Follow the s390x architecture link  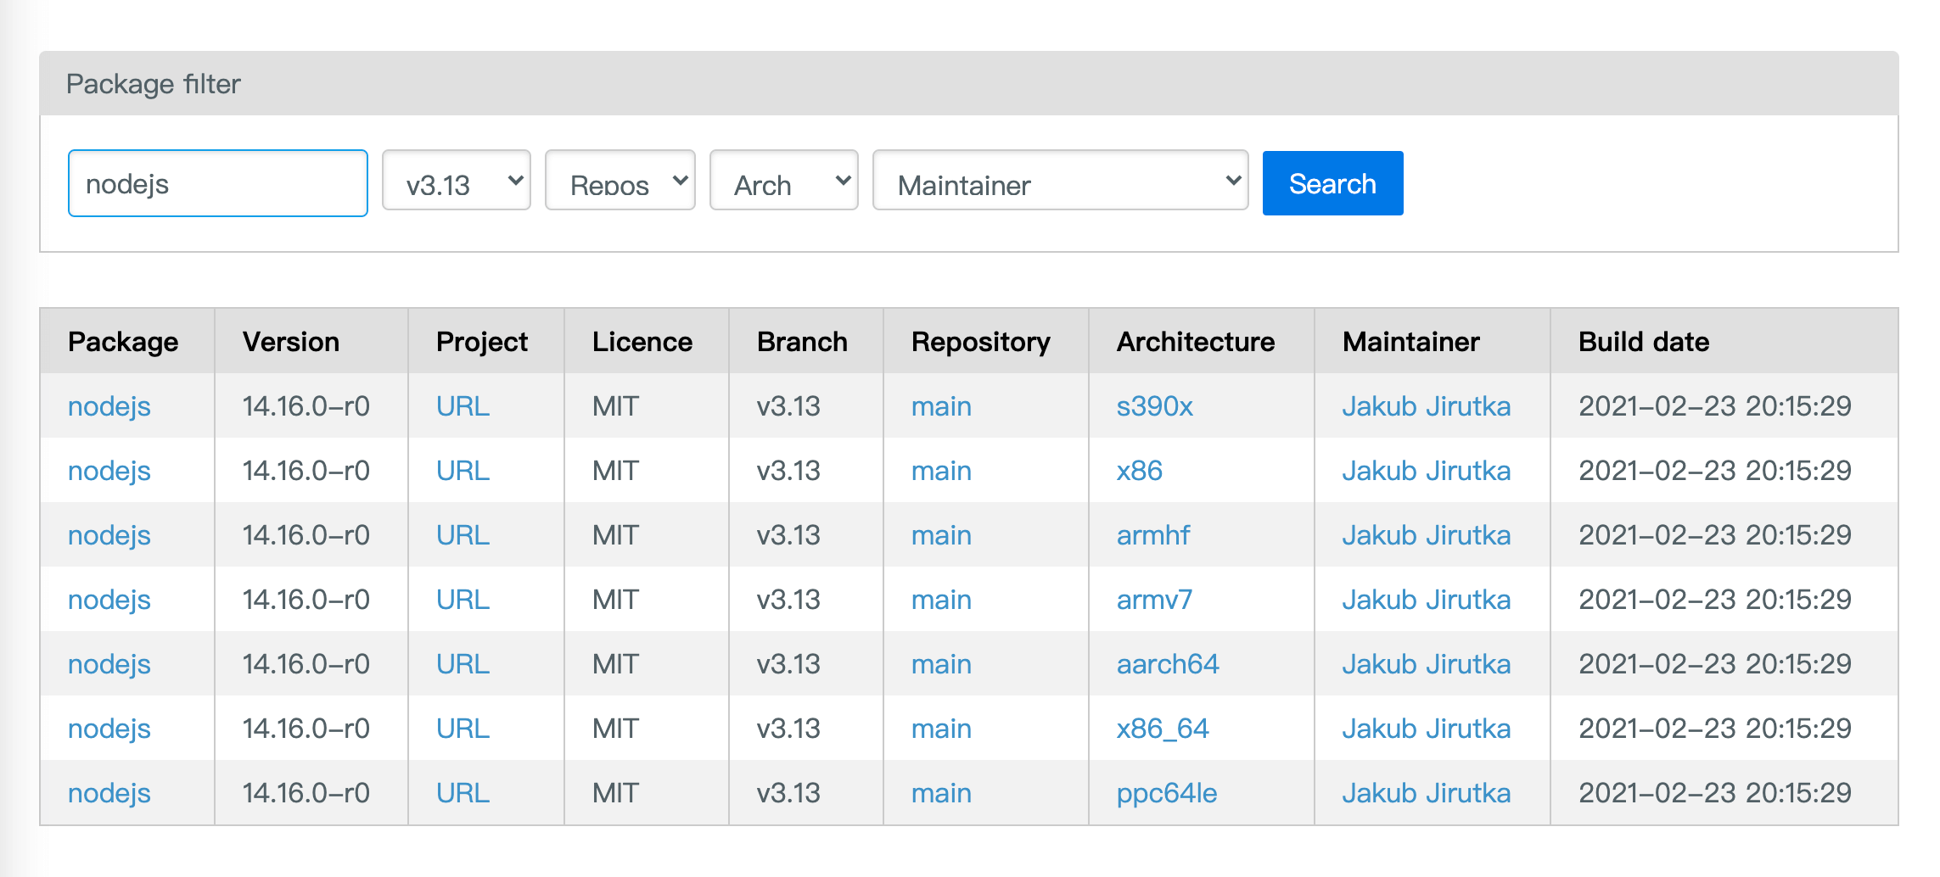tap(1154, 406)
